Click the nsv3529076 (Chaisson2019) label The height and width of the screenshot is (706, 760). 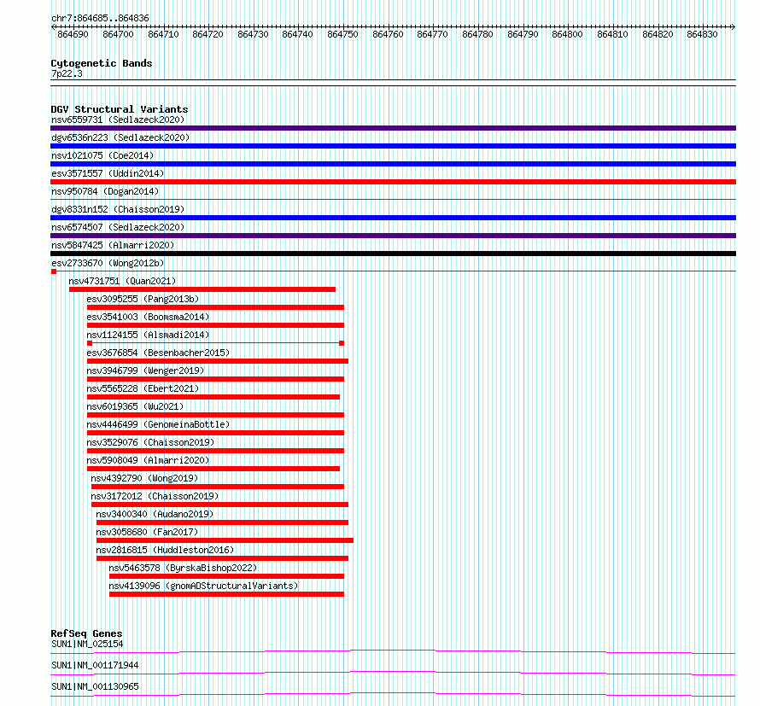tap(150, 442)
